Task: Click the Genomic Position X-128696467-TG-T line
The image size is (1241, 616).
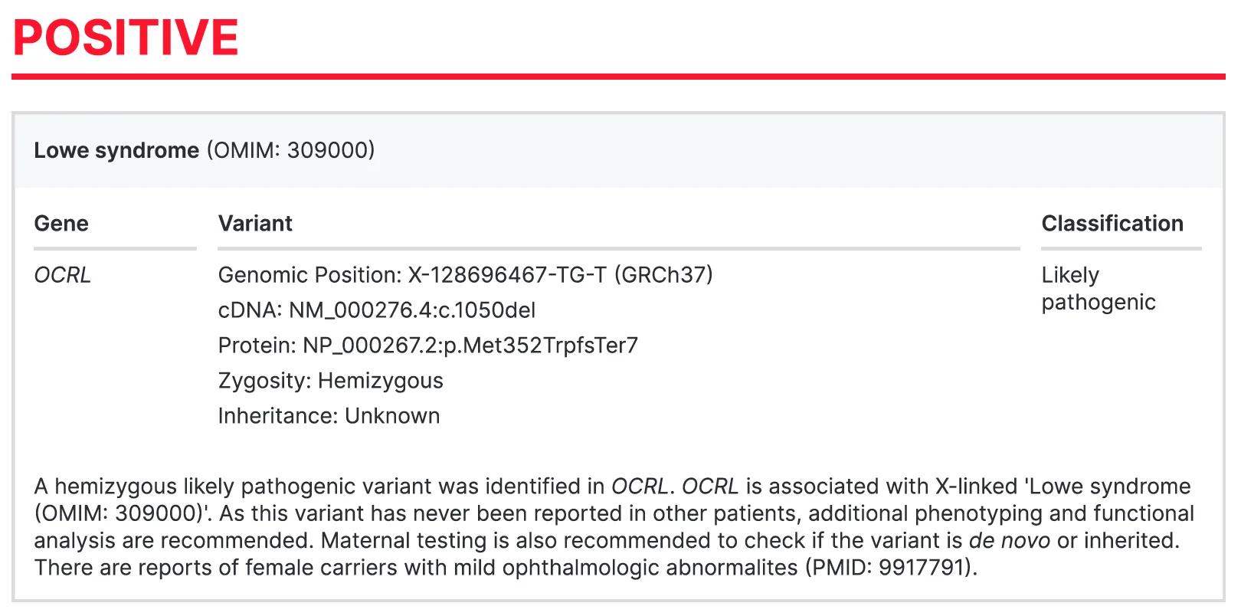Action: click(x=465, y=275)
